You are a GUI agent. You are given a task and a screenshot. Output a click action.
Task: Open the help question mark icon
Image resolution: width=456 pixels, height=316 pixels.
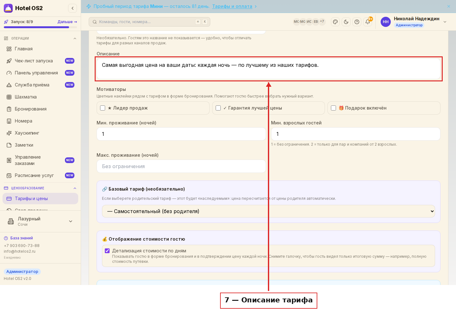pos(357,22)
